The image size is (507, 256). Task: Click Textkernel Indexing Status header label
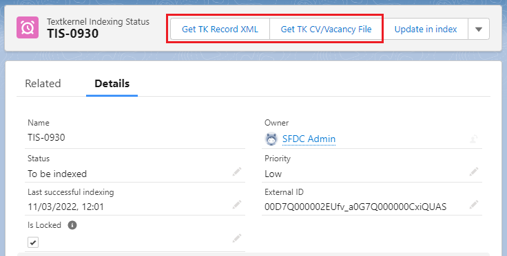[x=98, y=21]
